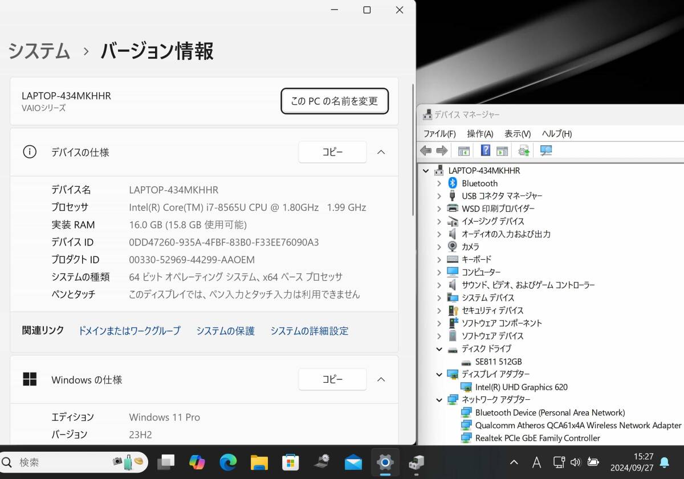Click the notification bell in system tray
The width and height of the screenshot is (684, 479).
pos(665,462)
